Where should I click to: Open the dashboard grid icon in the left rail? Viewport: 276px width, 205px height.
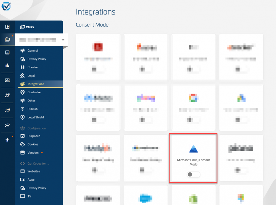point(7,27)
